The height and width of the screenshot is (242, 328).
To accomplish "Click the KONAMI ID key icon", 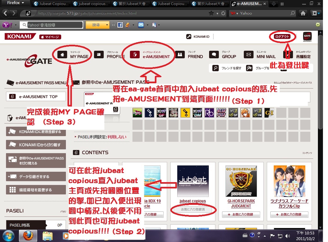I will pyautogui.click(x=189, y=37).
